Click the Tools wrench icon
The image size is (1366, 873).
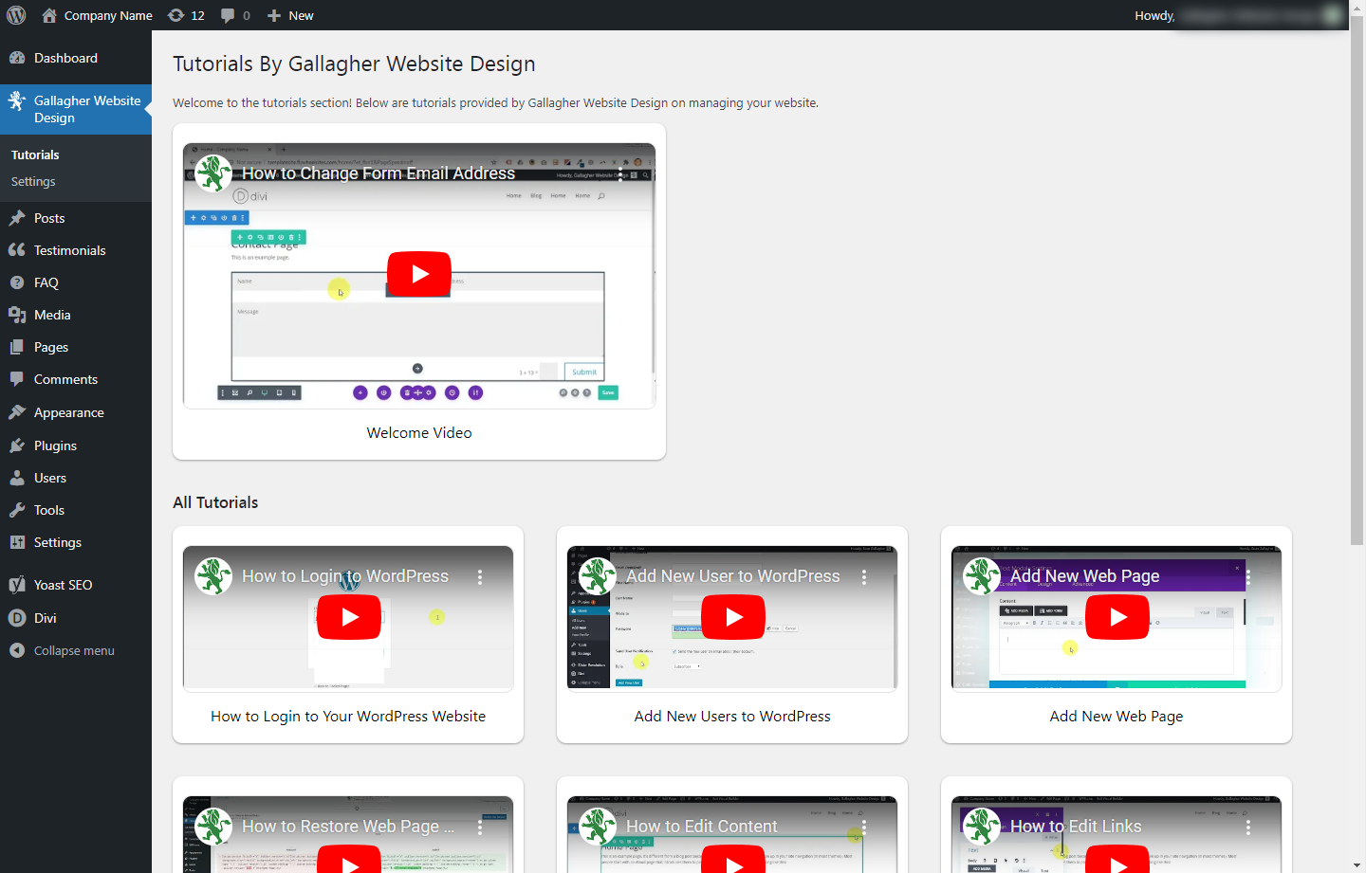pos(16,510)
